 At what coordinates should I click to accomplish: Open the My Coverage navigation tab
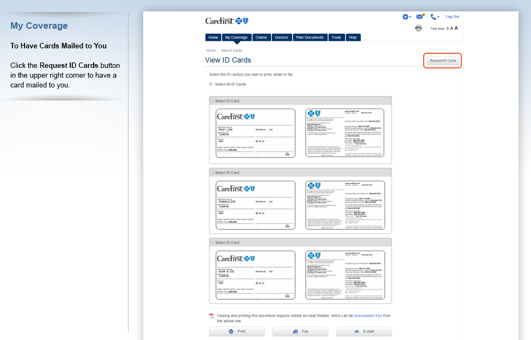(x=236, y=37)
